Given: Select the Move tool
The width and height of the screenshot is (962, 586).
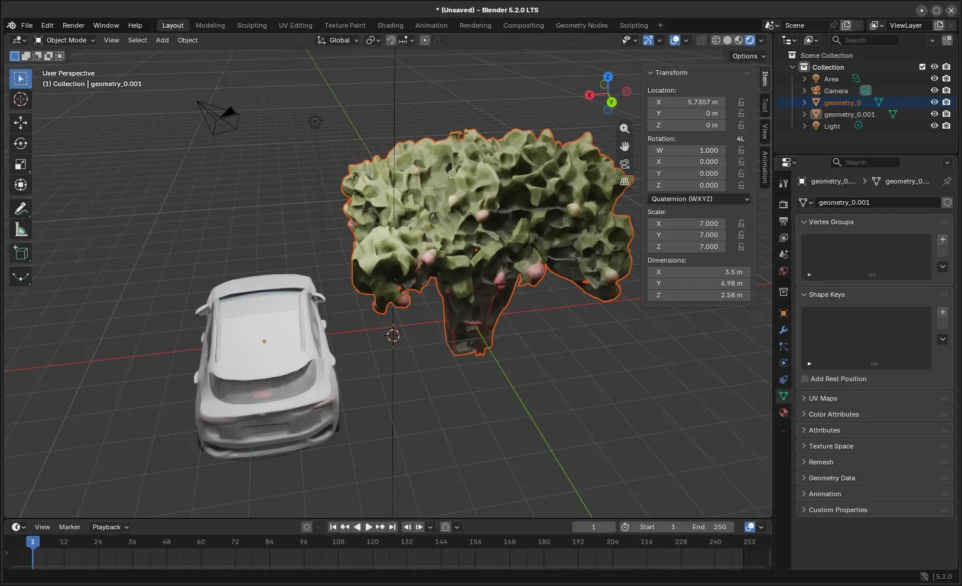Looking at the screenshot, I should pyautogui.click(x=21, y=122).
